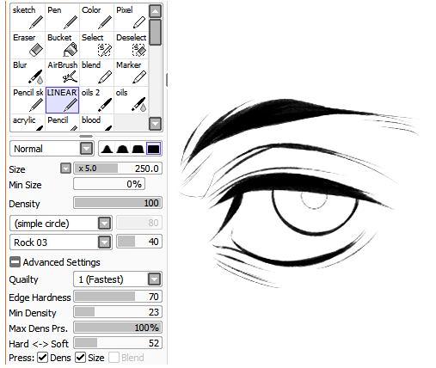The width and height of the screenshot is (436, 368).
Task: Activate the Deselect pen tool
Action: 131,45
